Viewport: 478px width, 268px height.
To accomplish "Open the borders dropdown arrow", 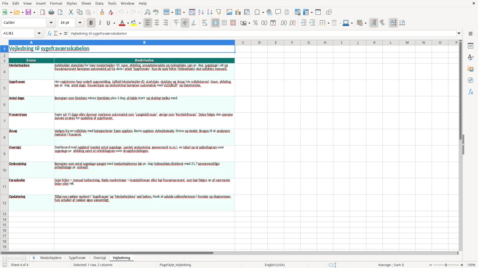I will click(328, 23).
